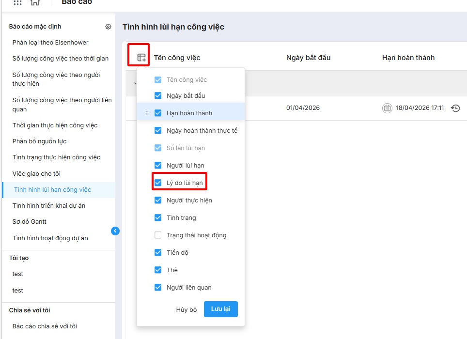Open Báo cáo chia sẻ với tôi

click(x=45, y=326)
